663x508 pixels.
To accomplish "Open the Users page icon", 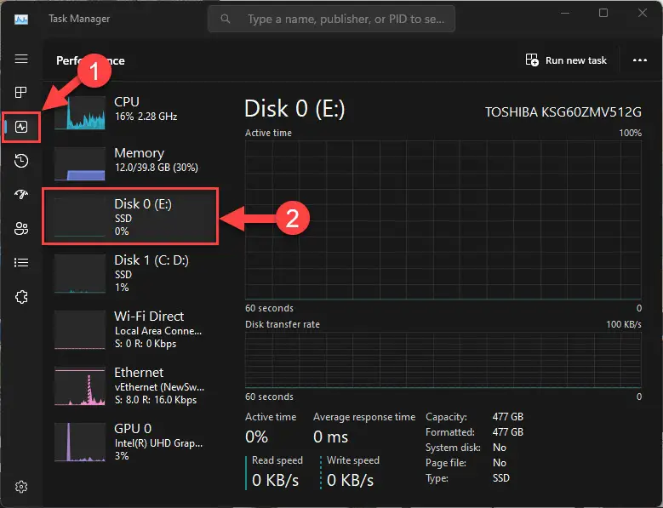I will pos(21,229).
